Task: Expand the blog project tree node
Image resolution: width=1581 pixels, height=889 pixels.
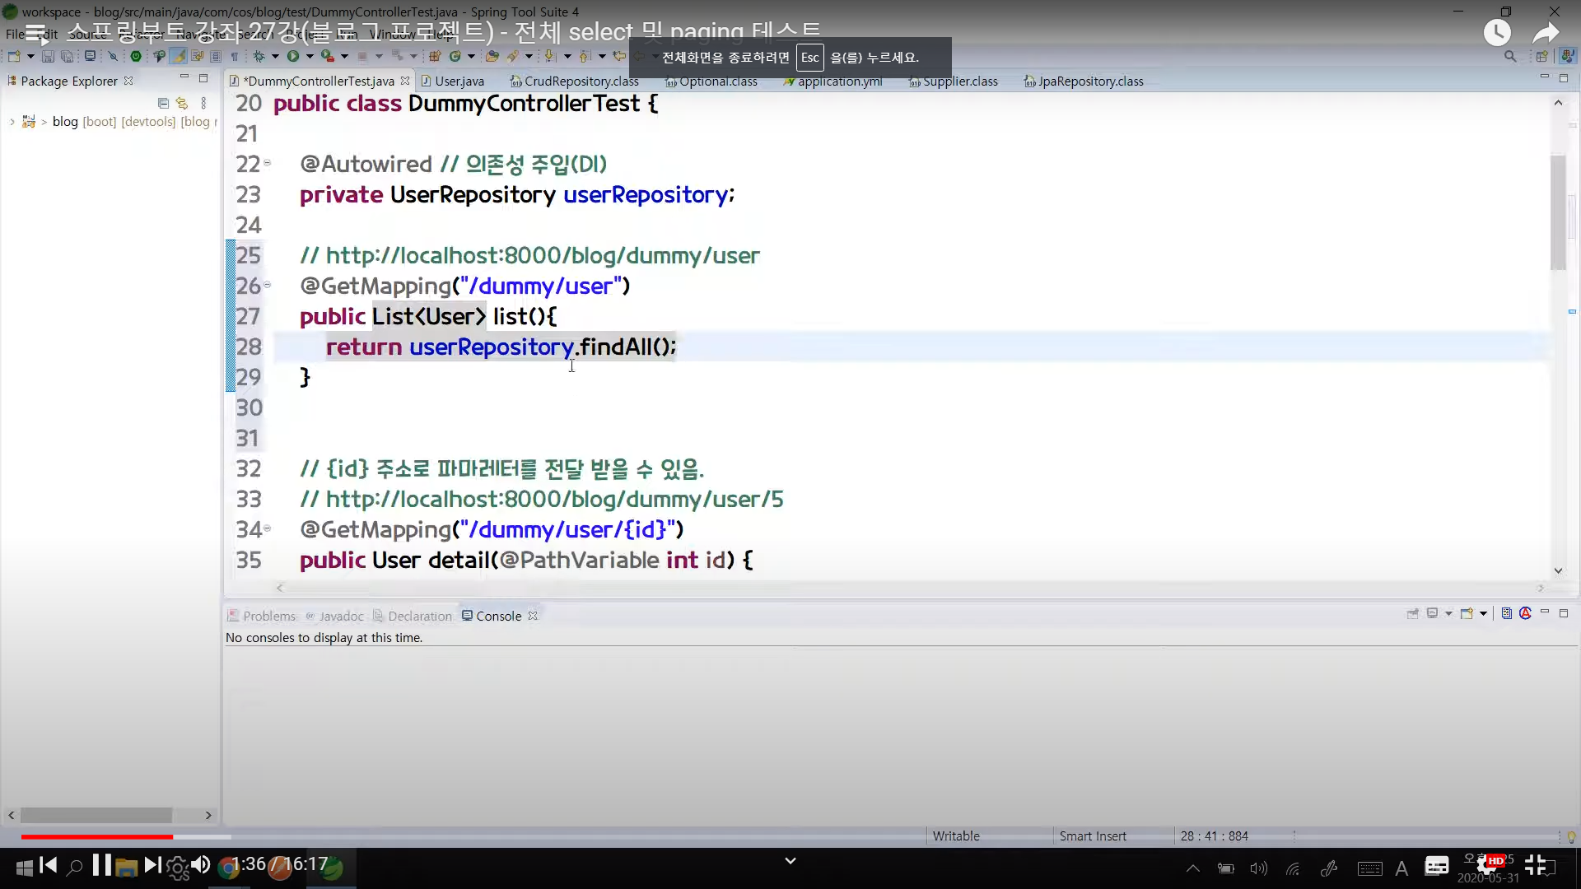Action: point(12,122)
